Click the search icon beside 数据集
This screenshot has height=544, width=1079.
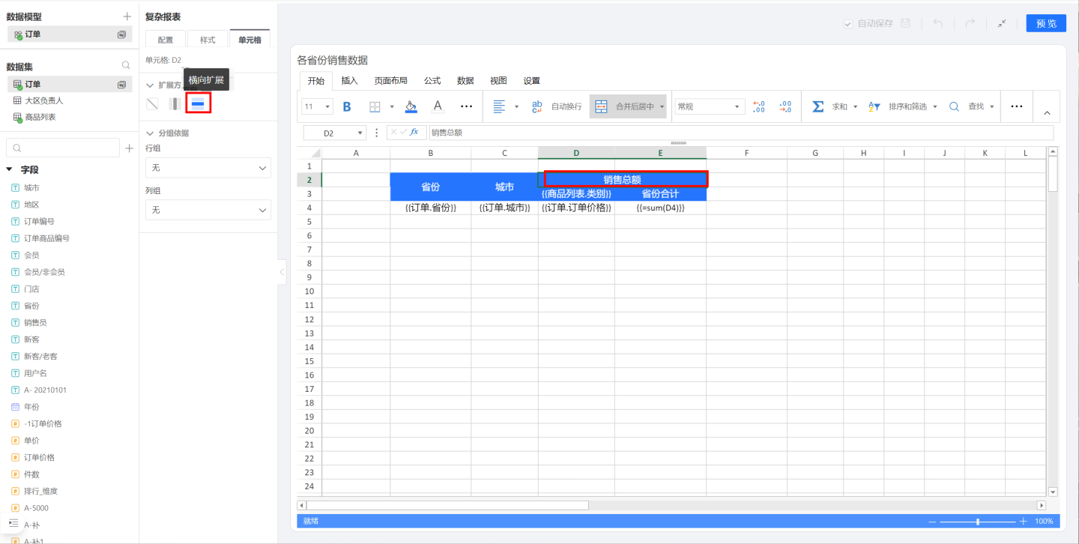(x=126, y=66)
